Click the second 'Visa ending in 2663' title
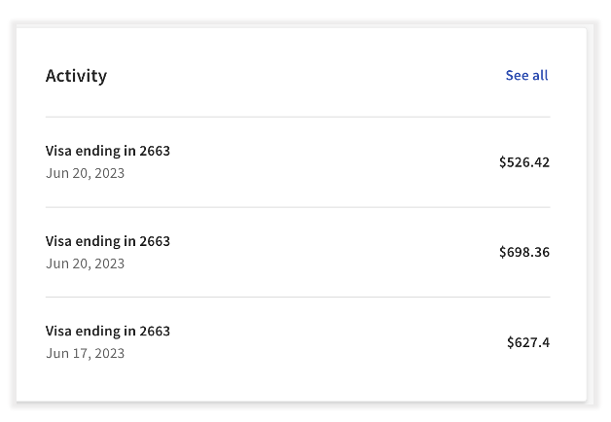This screenshot has height=422, width=611. pos(107,241)
